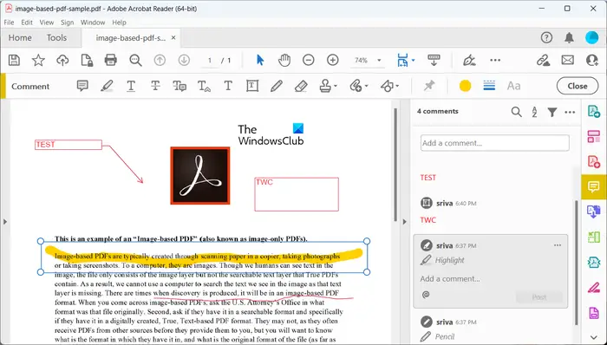The width and height of the screenshot is (607, 345).
Task: Activate the hand pan tool
Action: (284, 60)
